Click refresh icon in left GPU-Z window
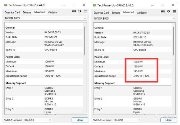This screenshot has height=125, width=180. click(x=80, y=11)
